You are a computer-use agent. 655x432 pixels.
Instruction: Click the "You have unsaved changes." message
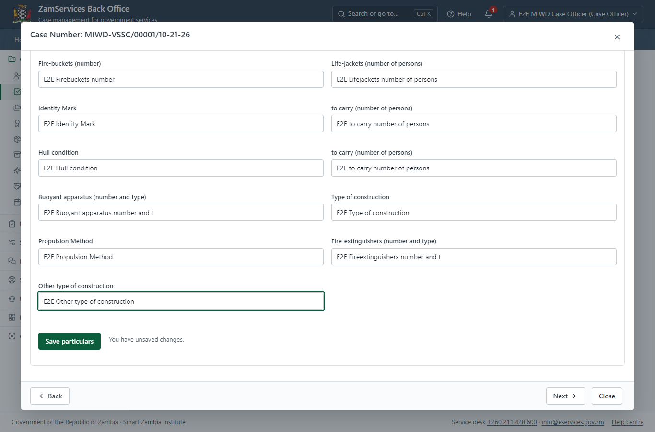click(146, 340)
